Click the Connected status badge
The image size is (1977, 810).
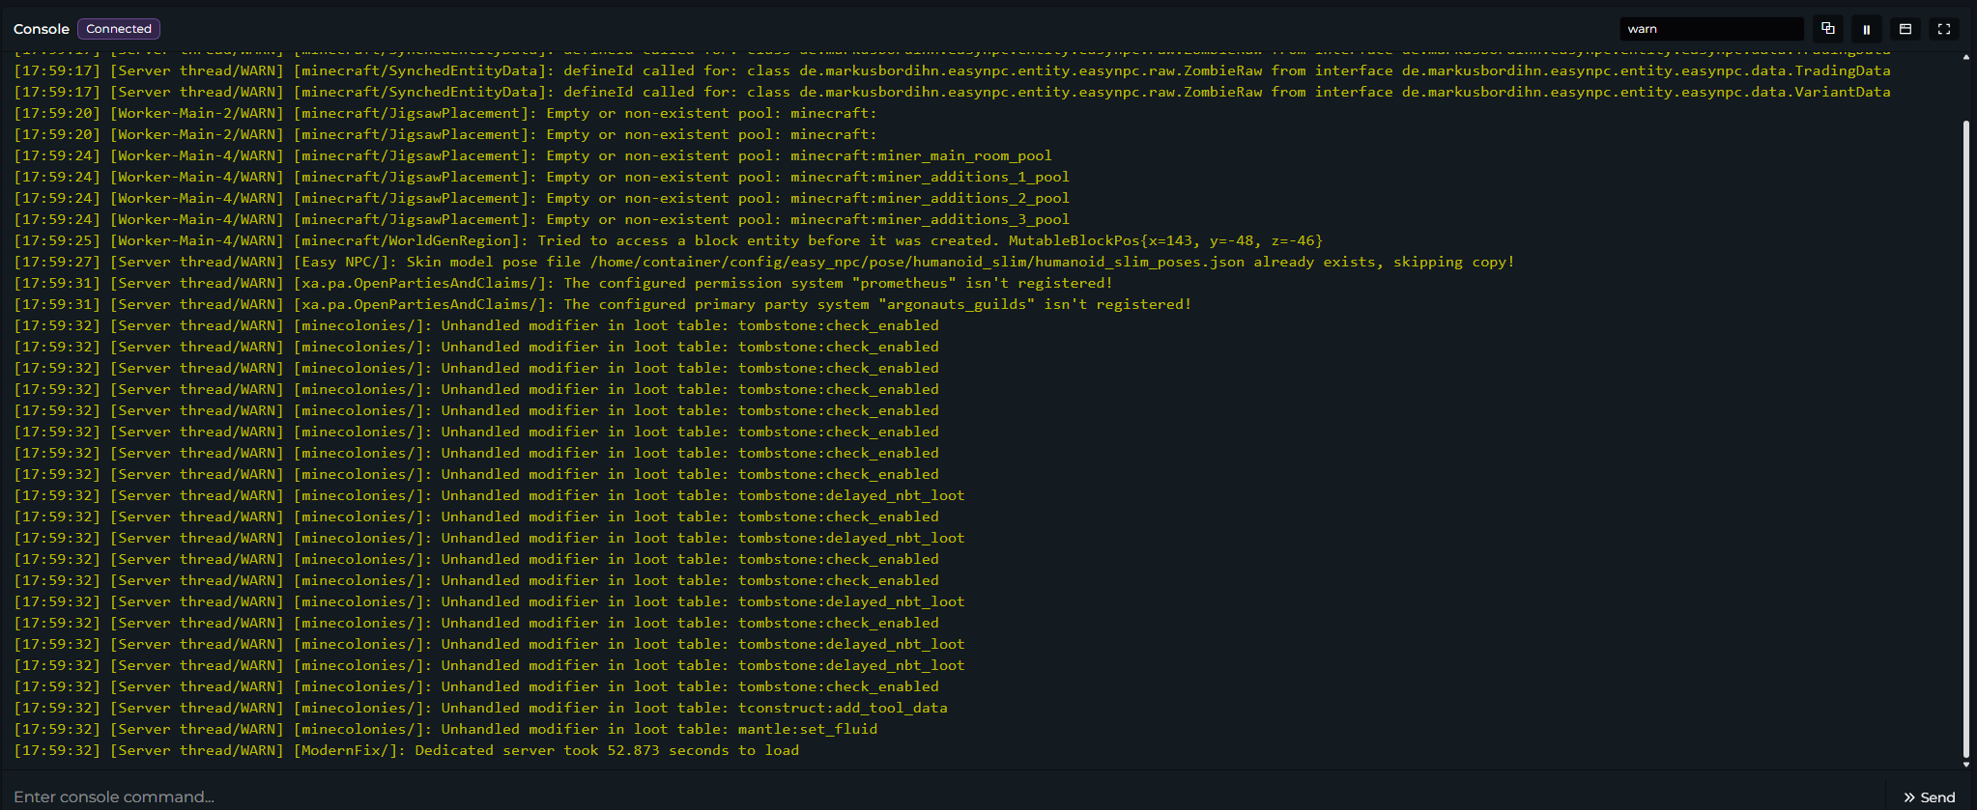tap(119, 29)
